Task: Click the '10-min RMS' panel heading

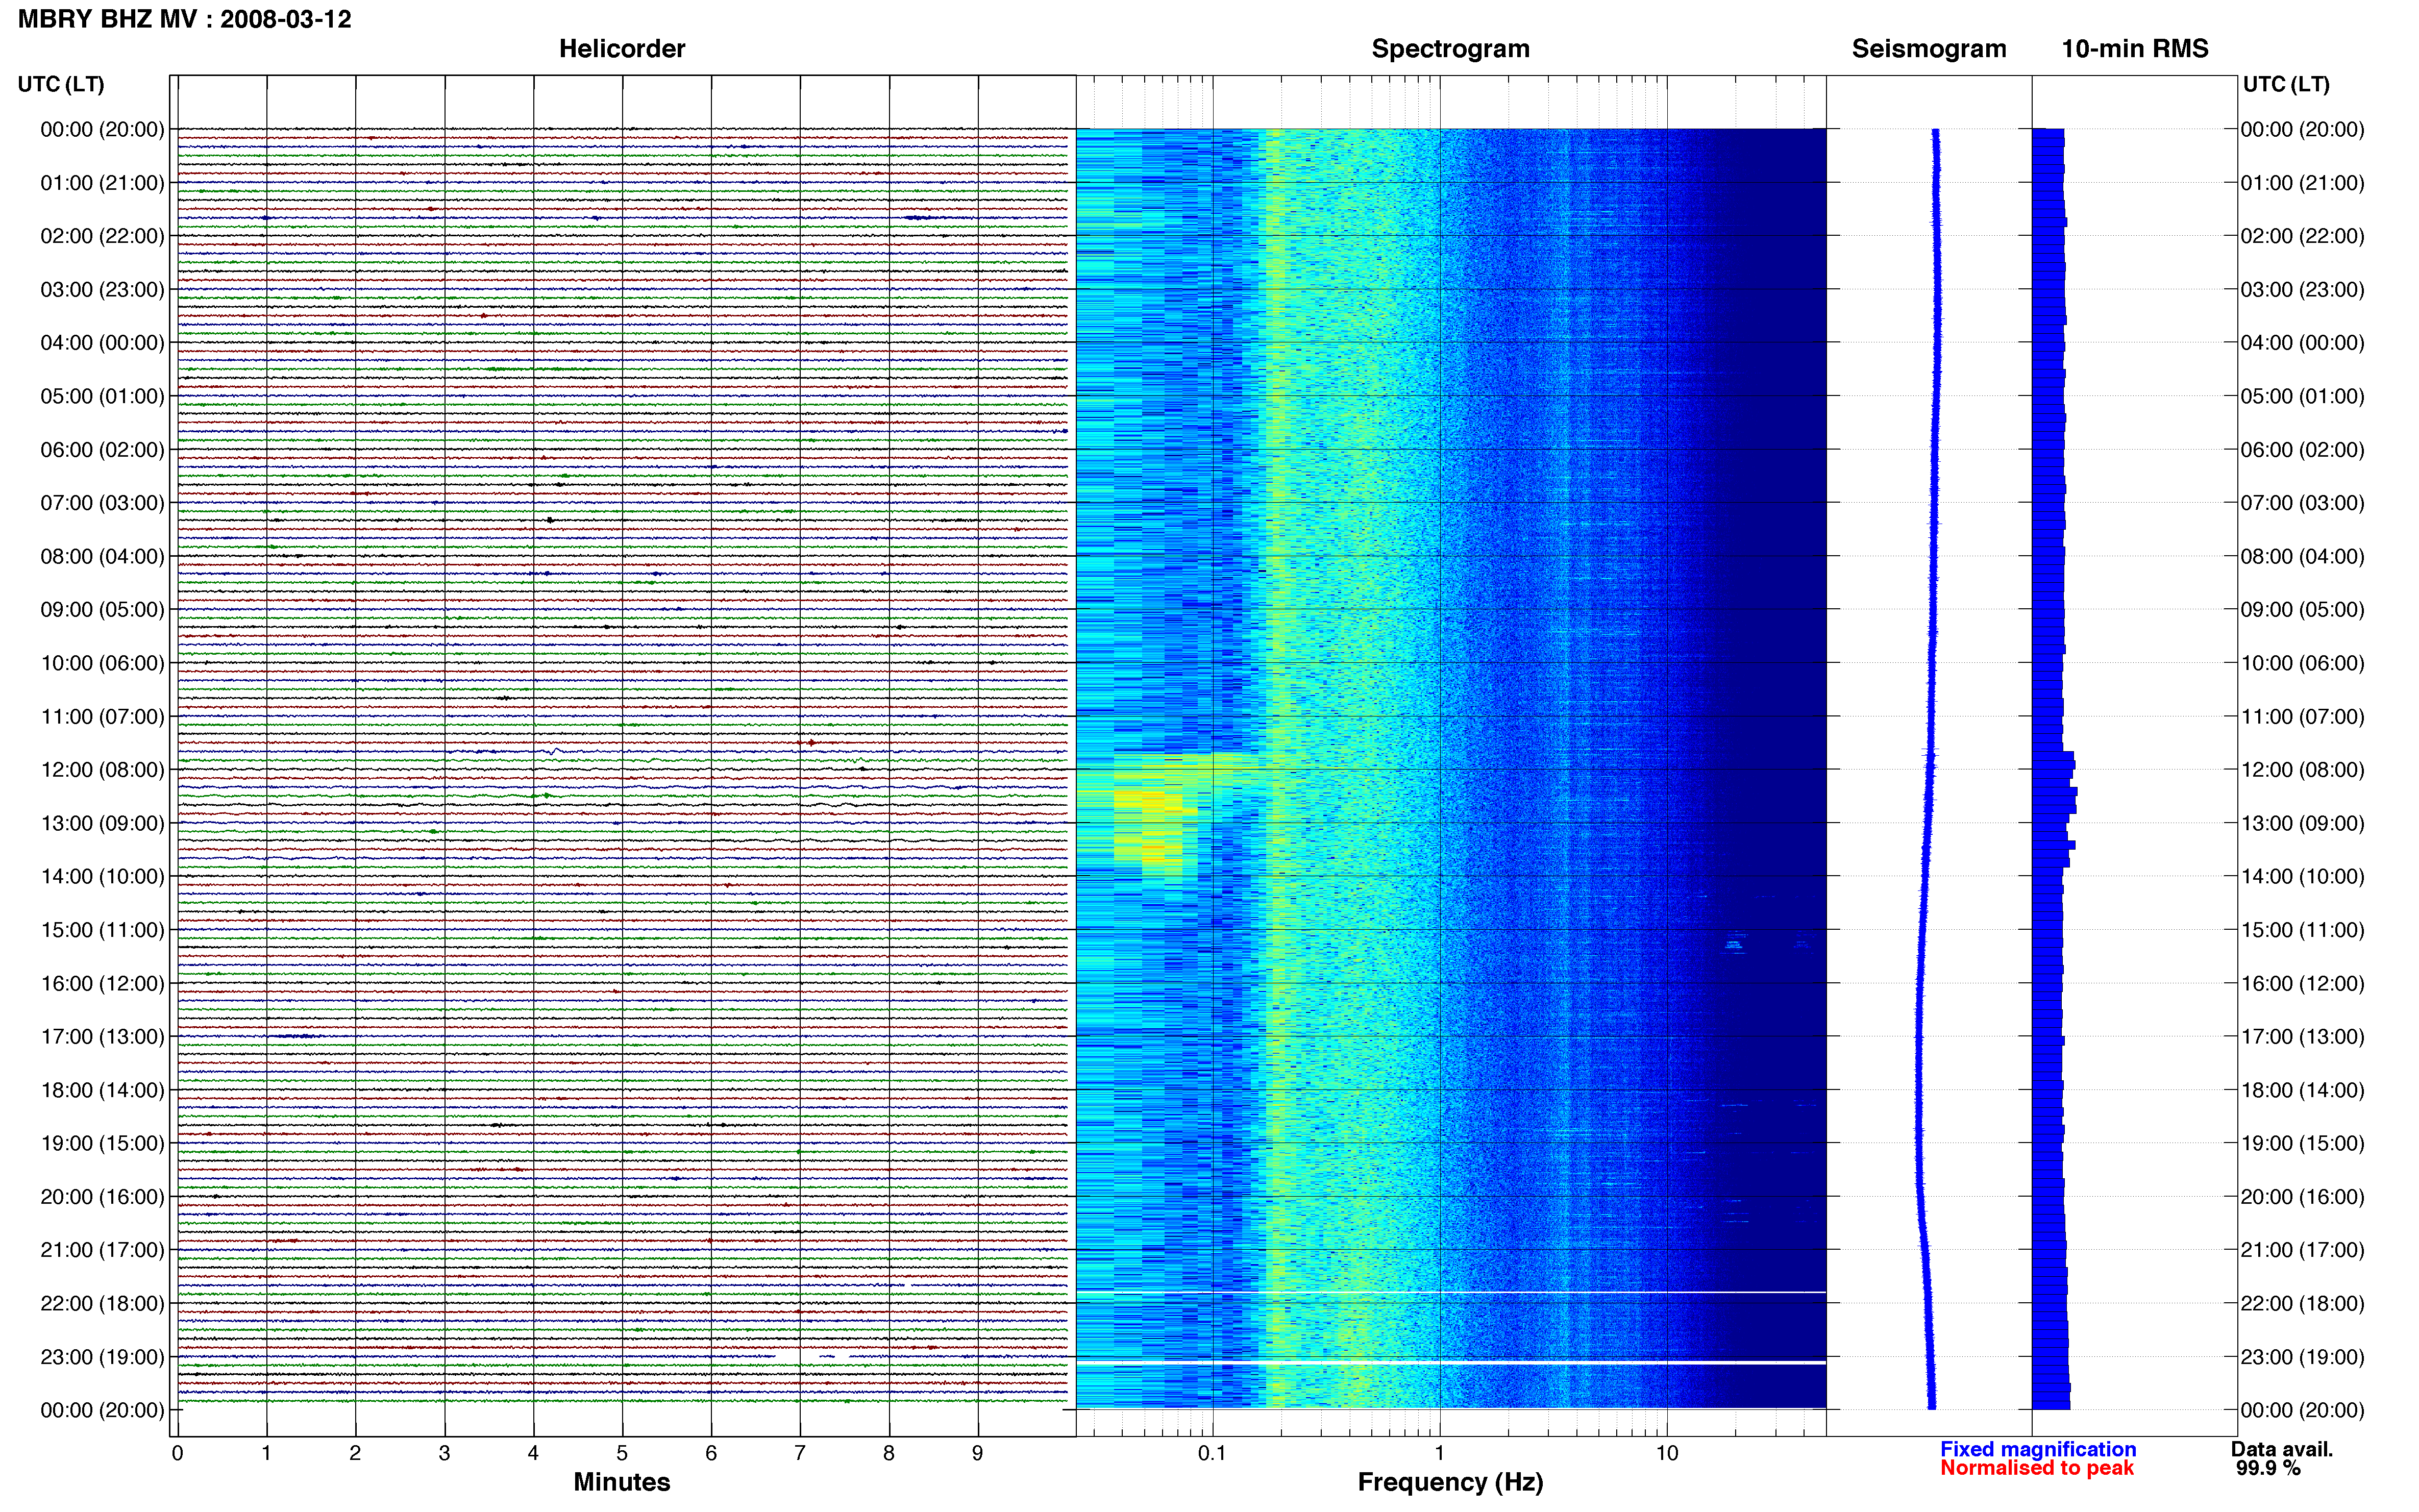Action: pos(2135,49)
